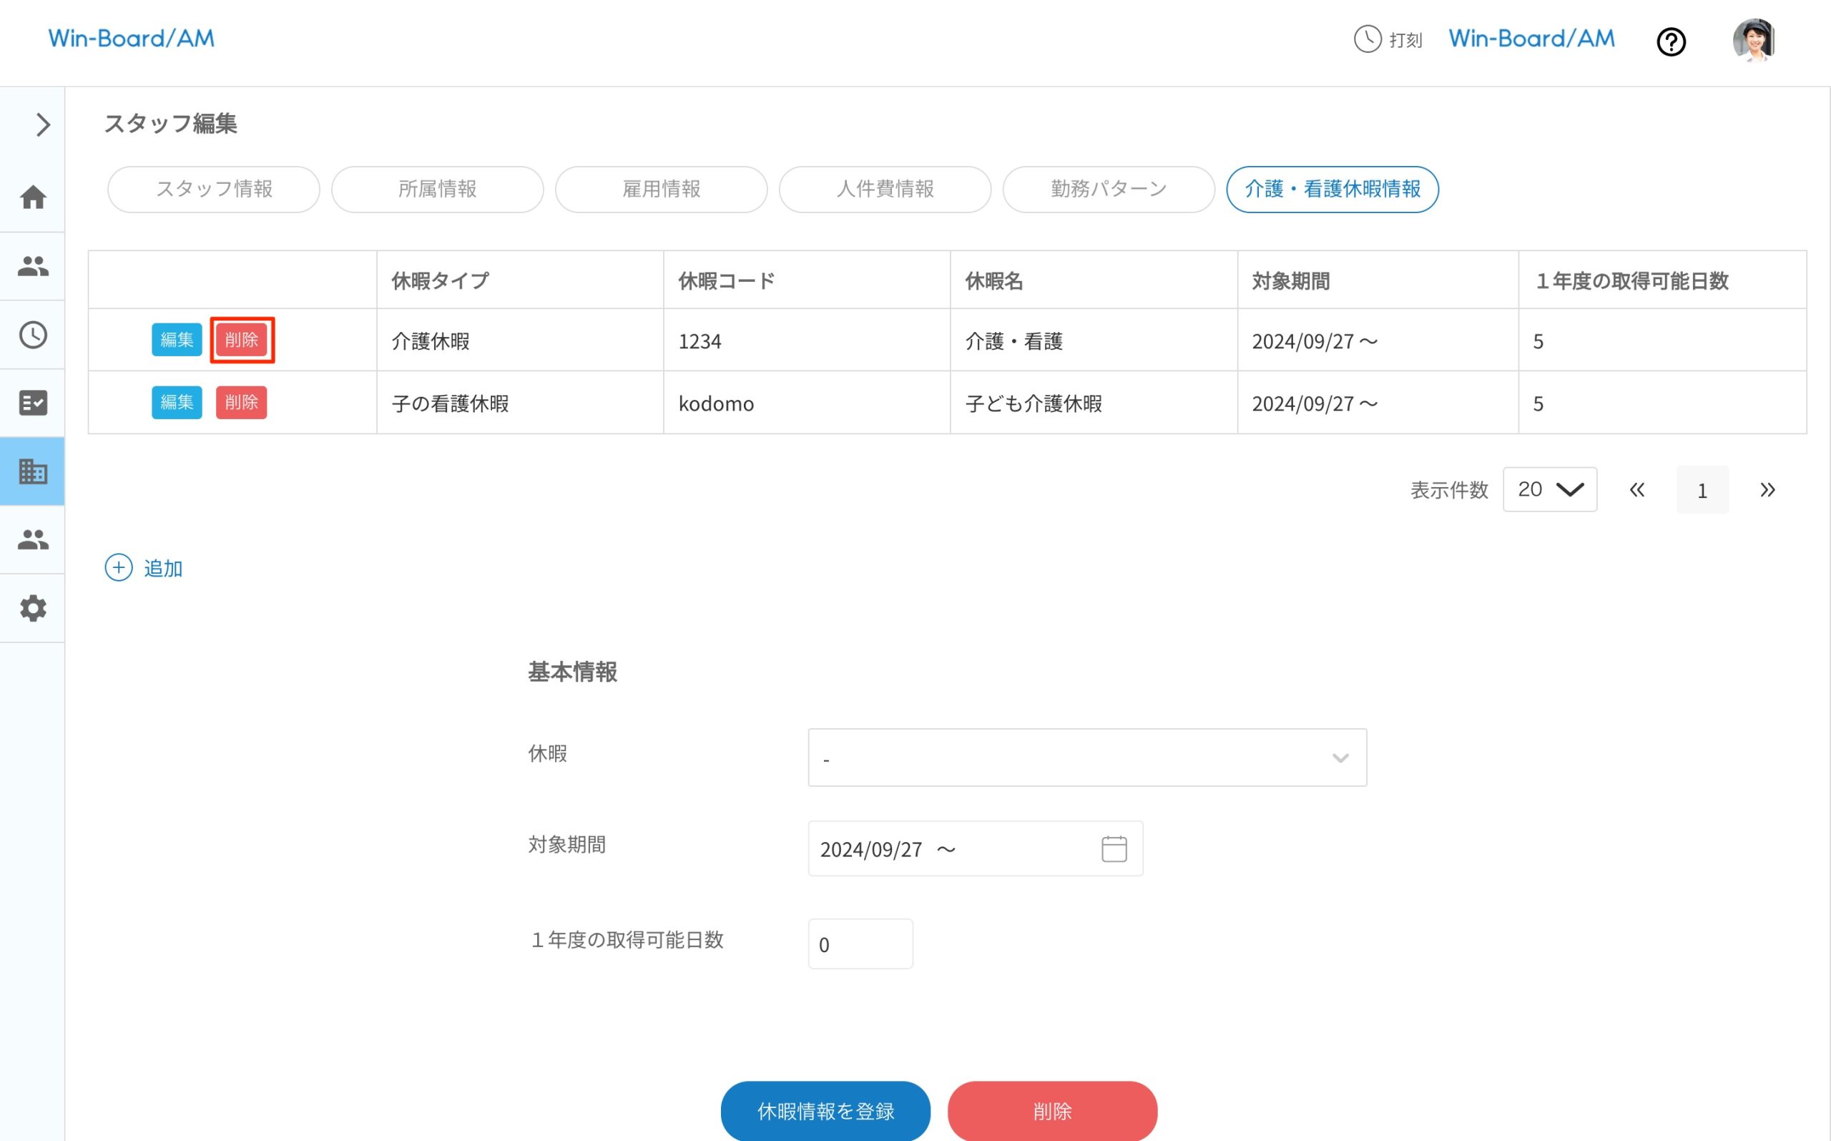Switch to the スタッフ情報 tab
This screenshot has width=1831, height=1141.
coord(214,190)
